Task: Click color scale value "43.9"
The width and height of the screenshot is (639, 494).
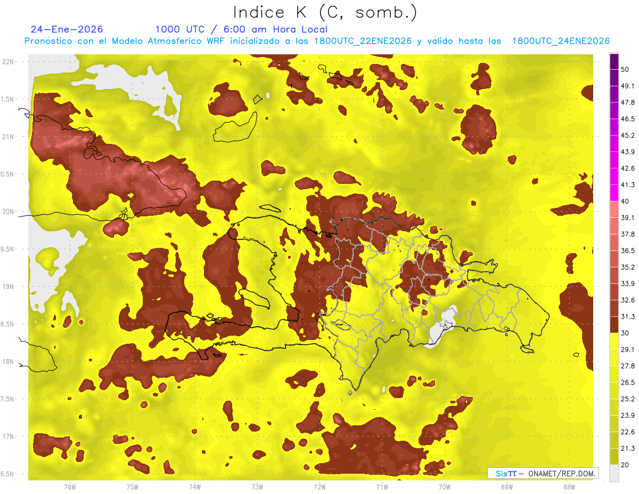Action: [x=627, y=152]
